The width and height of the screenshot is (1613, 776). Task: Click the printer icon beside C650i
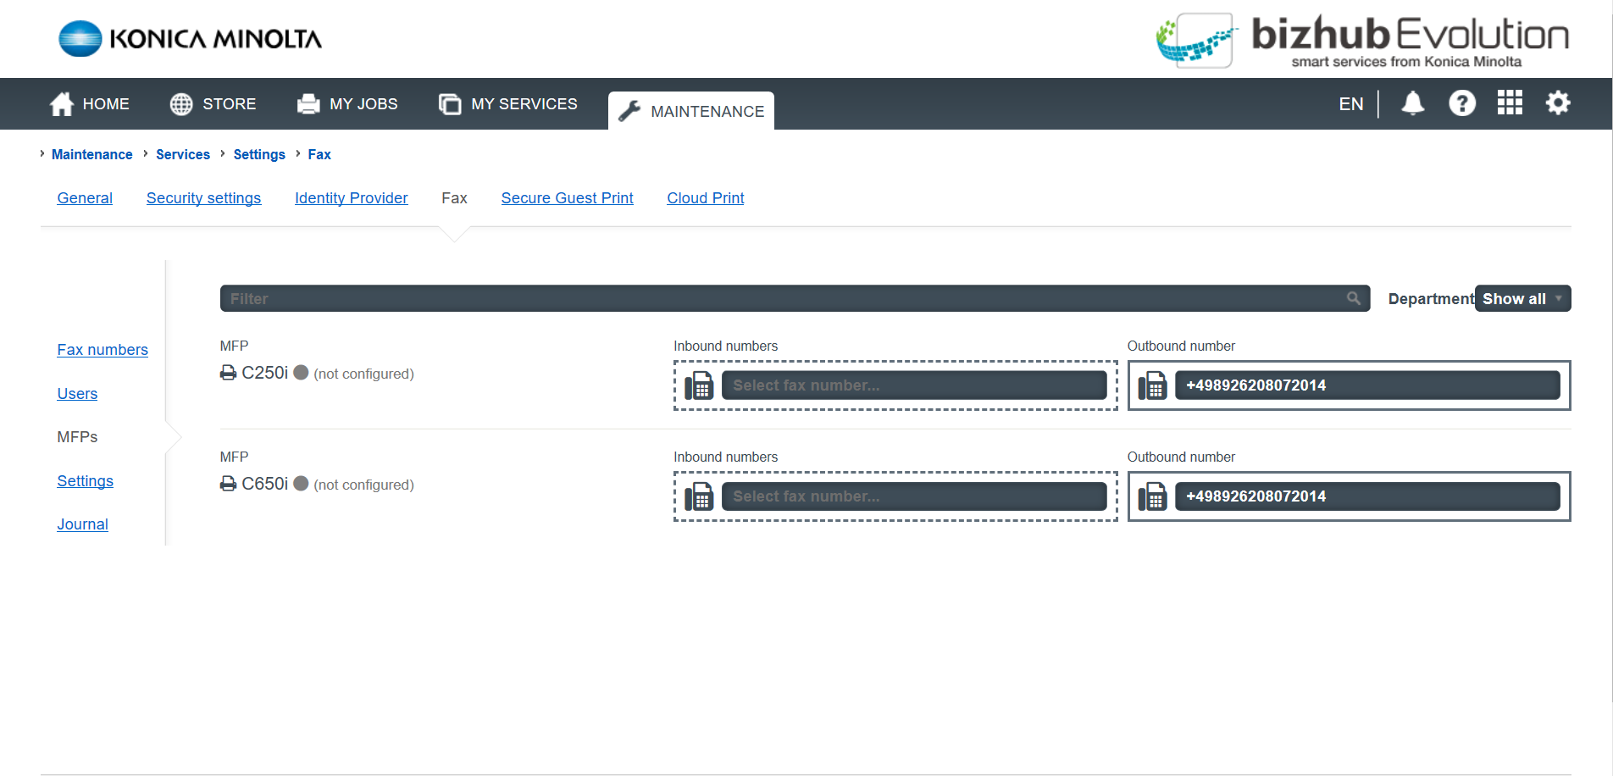[x=228, y=484]
